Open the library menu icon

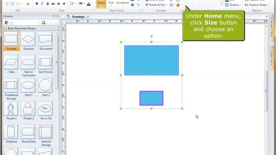click(x=6, y=22)
